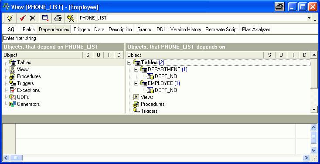The width and height of the screenshot is (320, 164).
Task: Click the Exceptions icon in left panel
Action: click(13, 90)
